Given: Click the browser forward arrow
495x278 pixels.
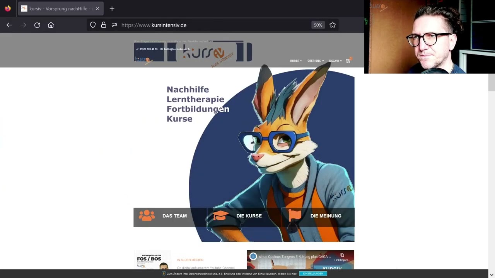Looking at the screenshot, I should (x=23, y=25).
